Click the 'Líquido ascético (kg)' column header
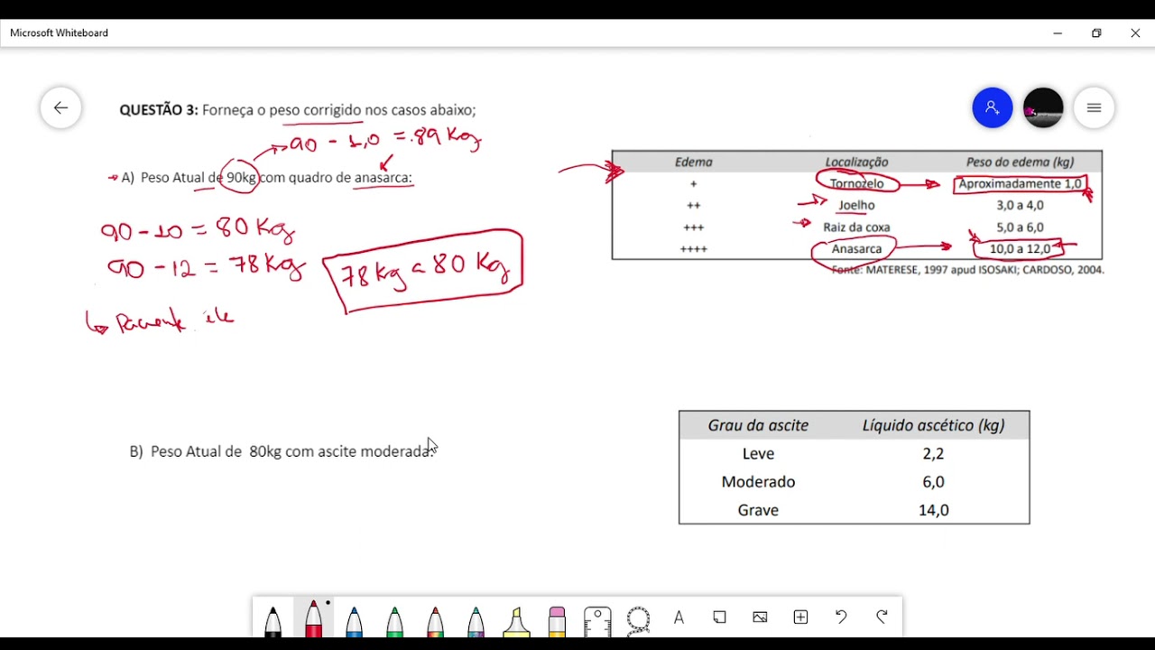The width and height of the screenshot is (1155, 650). coord(933,425)
